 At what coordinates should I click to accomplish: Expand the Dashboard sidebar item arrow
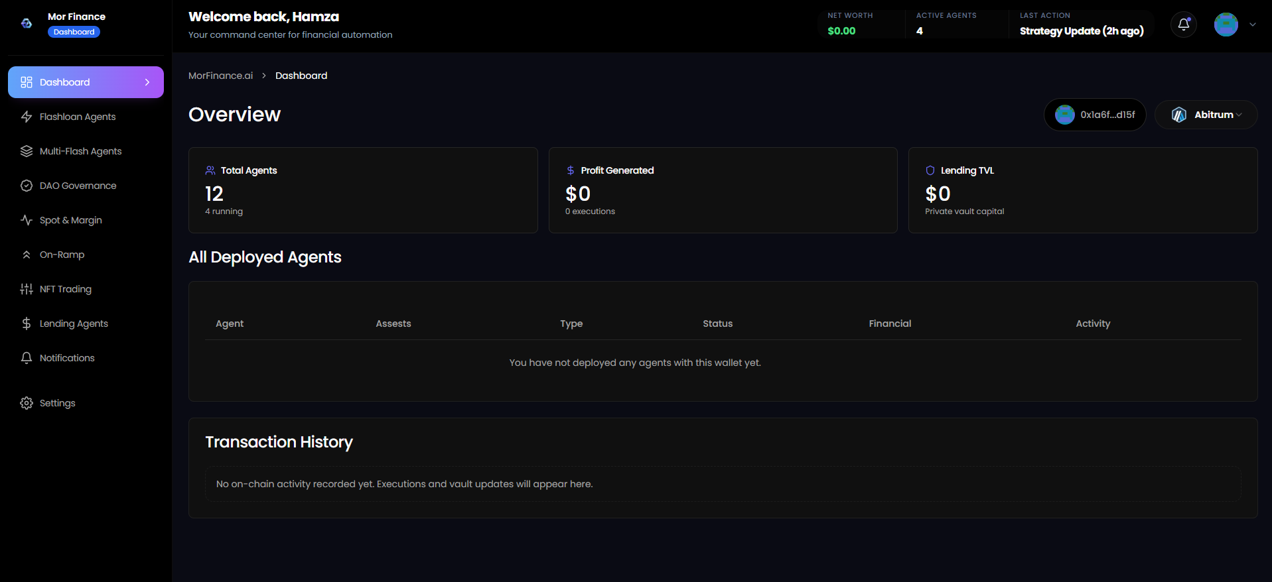pos(147,82)
